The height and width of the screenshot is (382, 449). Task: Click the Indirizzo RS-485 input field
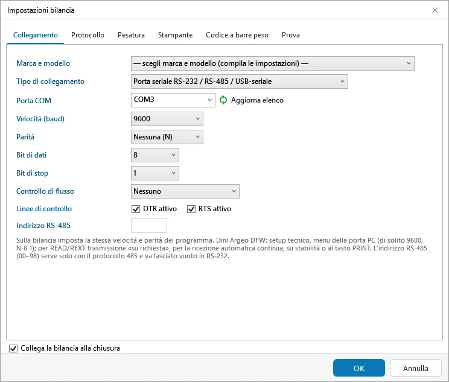pyautogui.click(x=149, y=226)
